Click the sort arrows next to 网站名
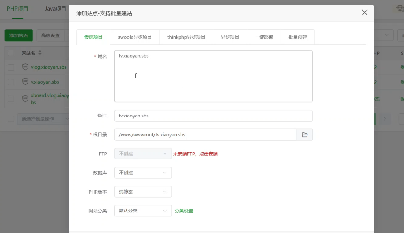This screenshot has width=404, height=233. [x=40, y=53]
